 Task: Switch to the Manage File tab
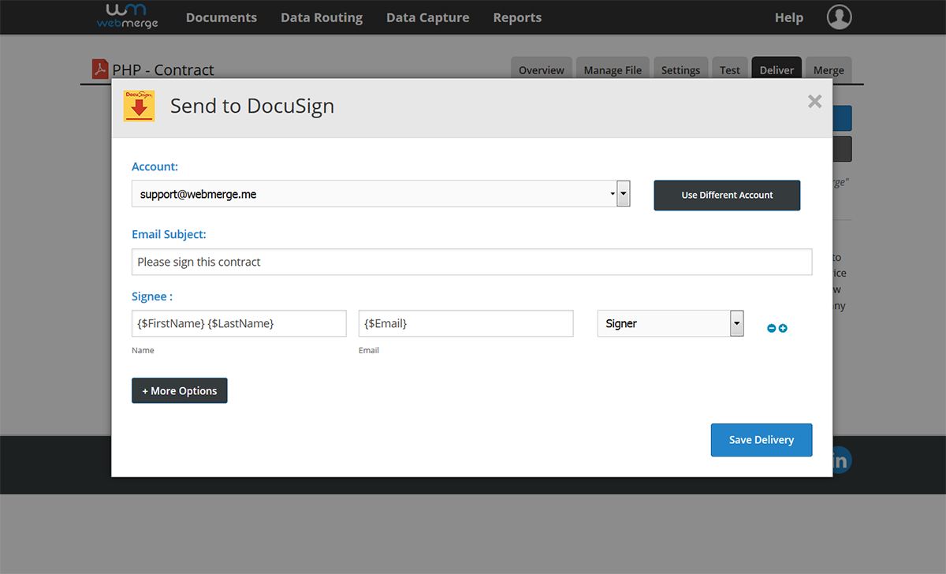pyautogui.click(x=613, y=70)
